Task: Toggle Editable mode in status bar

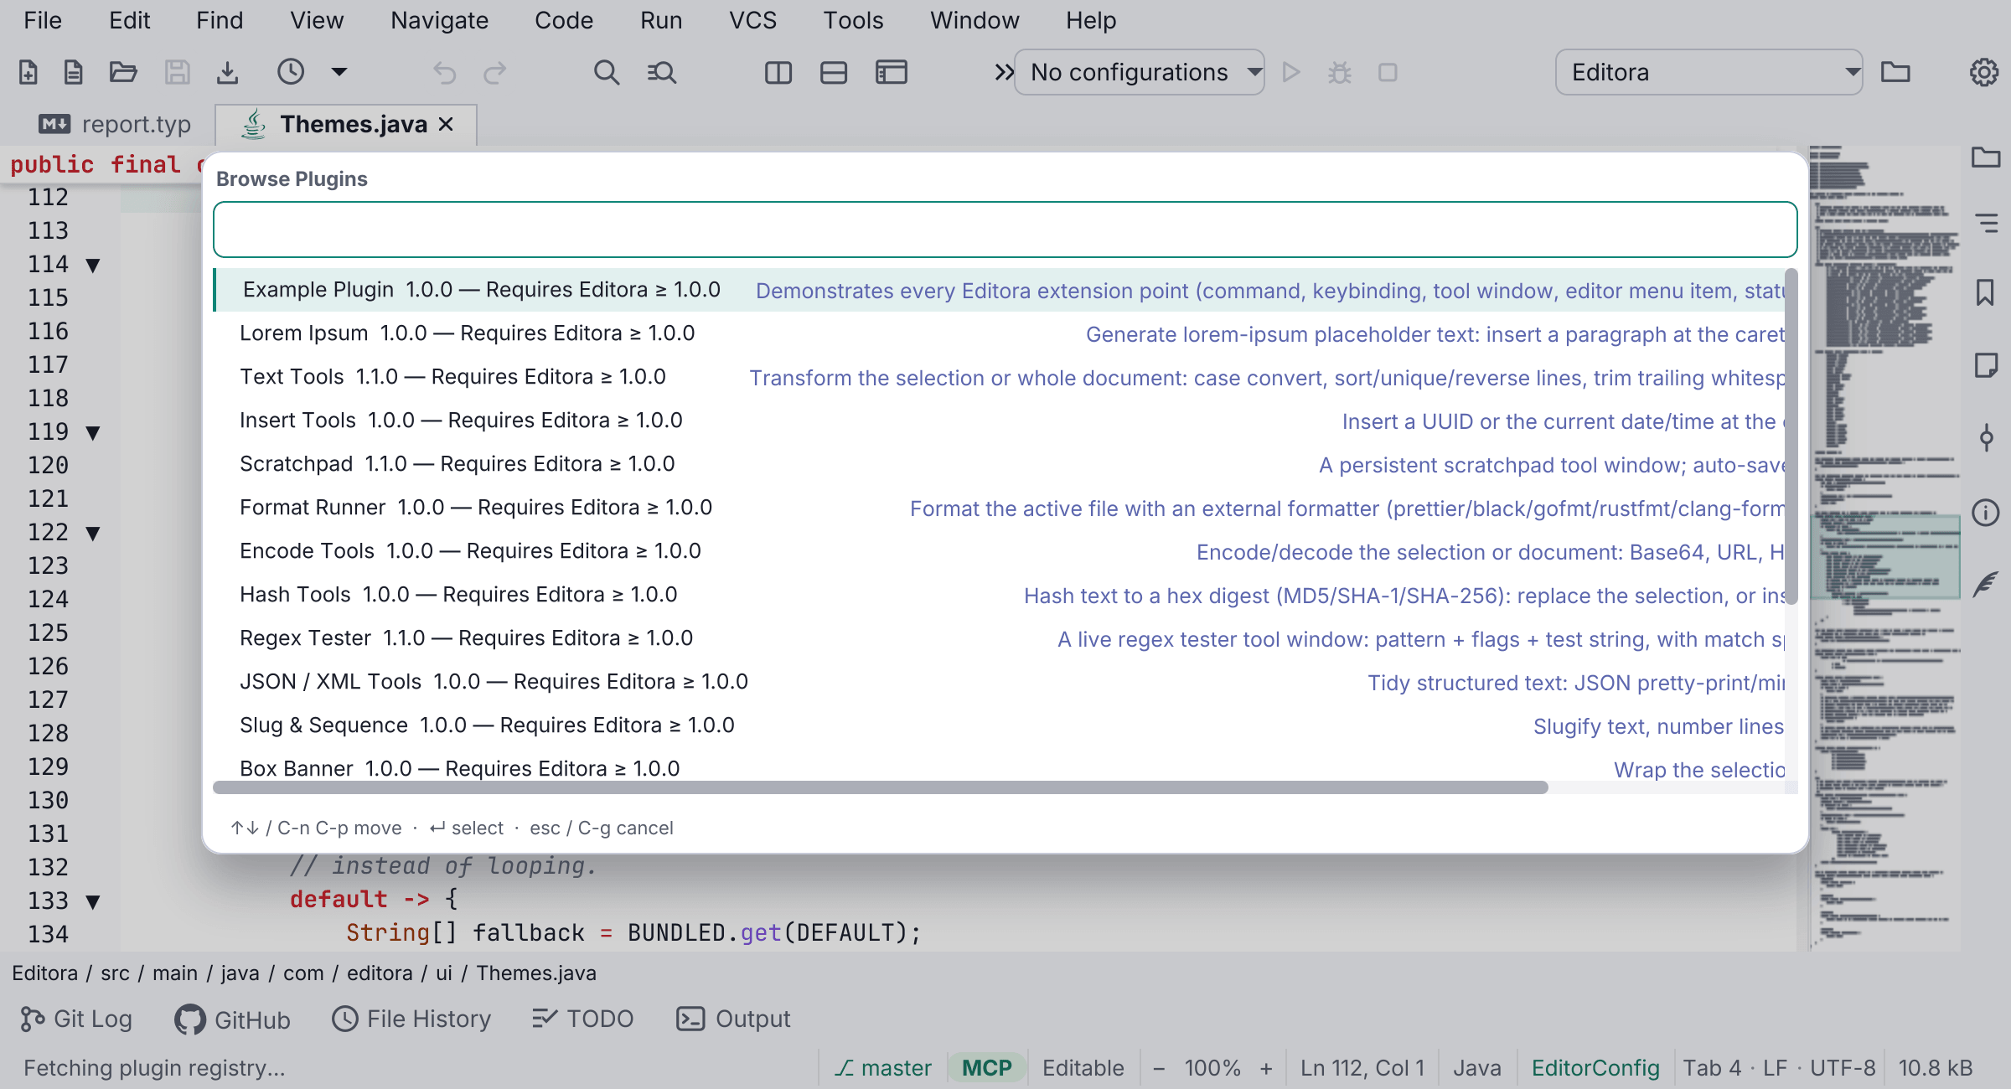Action: pyautogui.click(x=1083, y=1068)
